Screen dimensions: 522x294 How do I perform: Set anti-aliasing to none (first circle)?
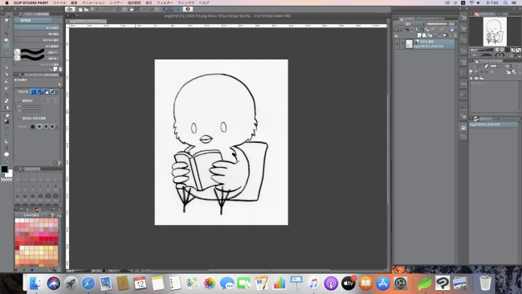click(x=33, y=127)
